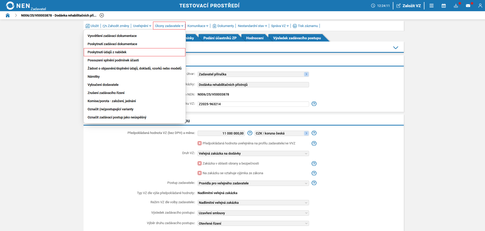Toggle Zakázka v oblasti obrany a bezpečnosti

coord(200,163)
